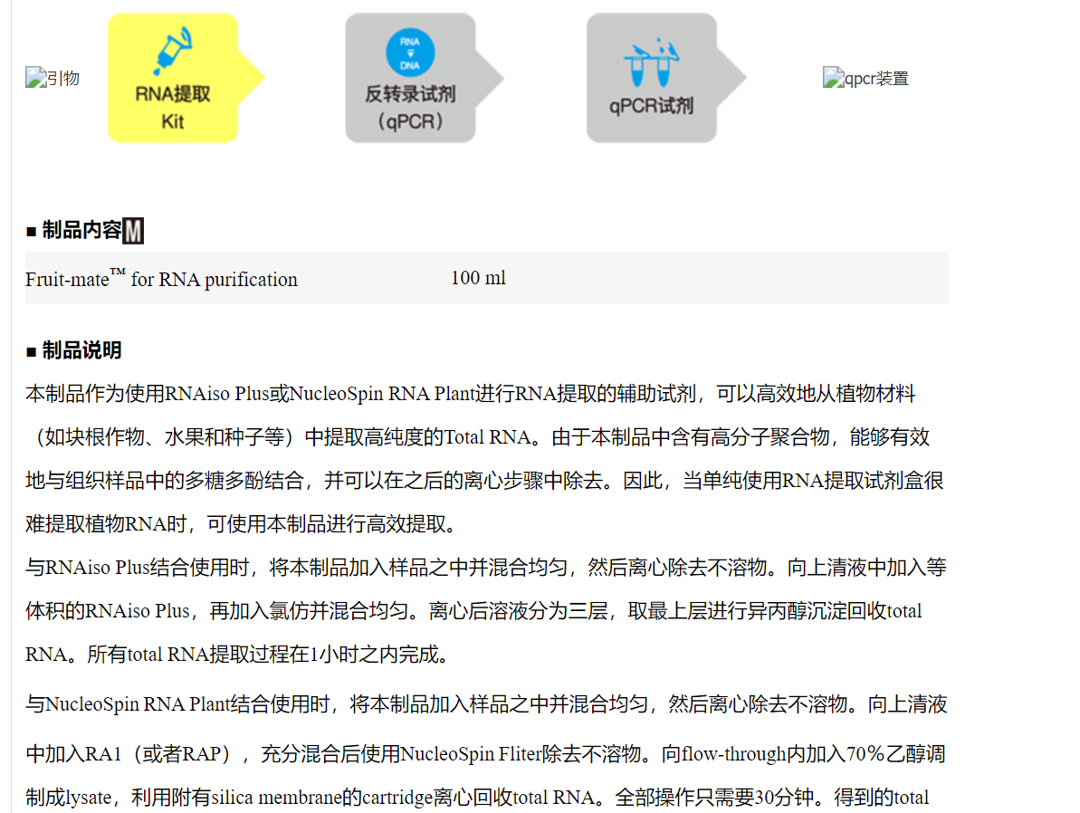This screenshot has width=1080, height=813.
Task: Click the line starting with 与RNAiso Plus结合使用时
Action: (x=485, y=568)
